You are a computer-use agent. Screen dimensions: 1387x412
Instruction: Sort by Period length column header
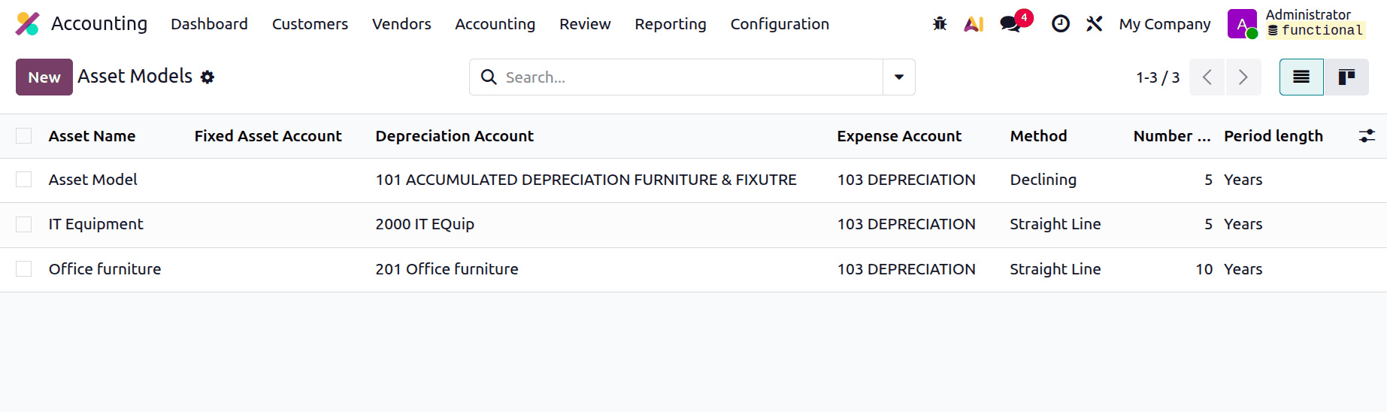click(1273, 136)
